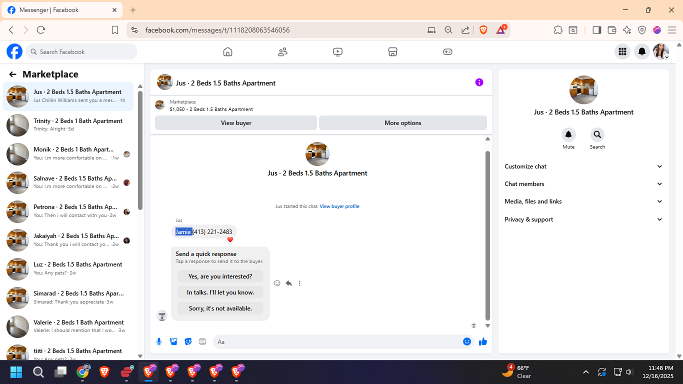Viewport: 683px width, 384px height.
Task: Open the Salnave conversation
Action: tap(68, 182)
